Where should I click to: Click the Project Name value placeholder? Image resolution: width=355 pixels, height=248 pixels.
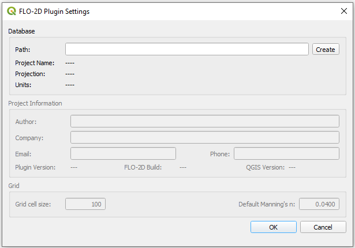70,63
